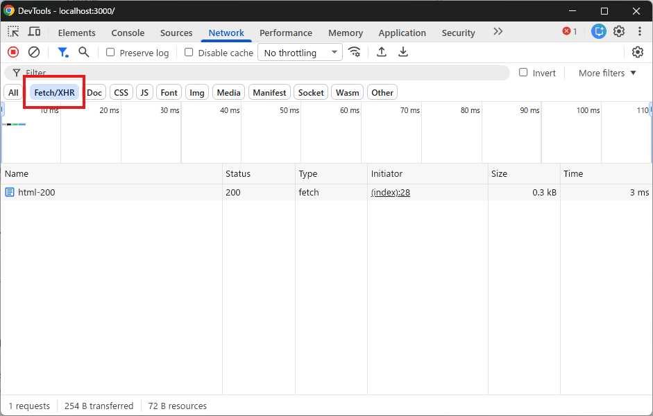Enable Preserve log checkbox
The width and height of the screenshot is (653, 416).
[x=110, y=53]
